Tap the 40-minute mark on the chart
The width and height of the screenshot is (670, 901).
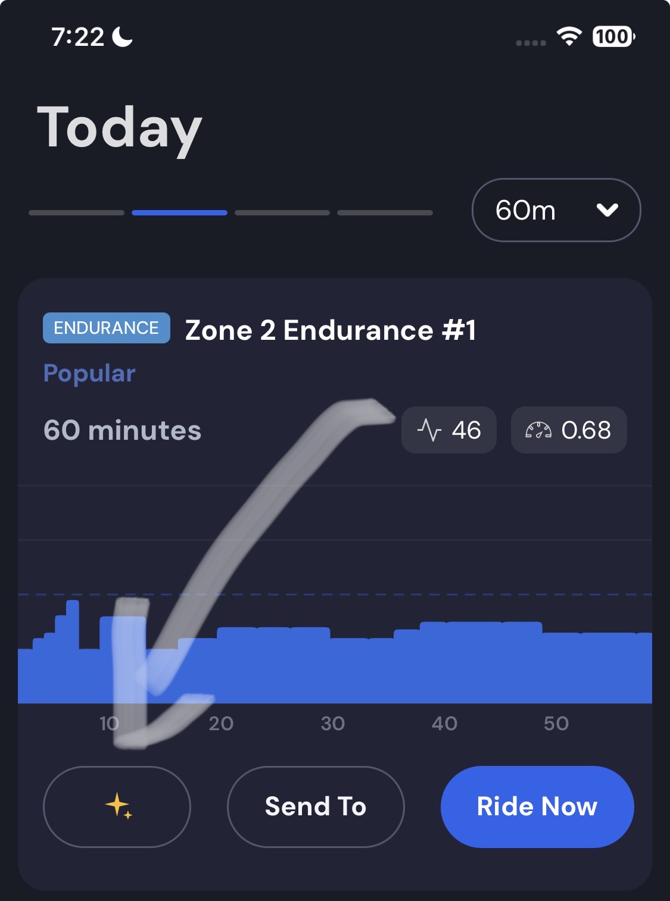(444, 723)
